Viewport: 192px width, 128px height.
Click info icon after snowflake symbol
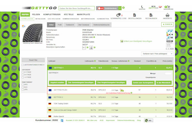[94, 47]
